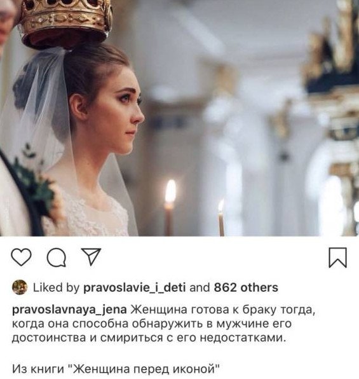The height and width of the screenshot is (379, 359).
Task: Click the line 'Из книги "Женщина перед иконой"'
Action: tap(116, 369)
